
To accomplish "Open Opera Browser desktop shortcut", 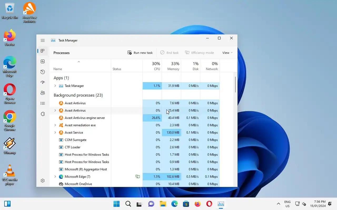I will pos(10,94).
